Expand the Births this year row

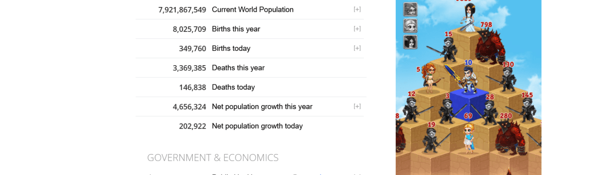357,29
